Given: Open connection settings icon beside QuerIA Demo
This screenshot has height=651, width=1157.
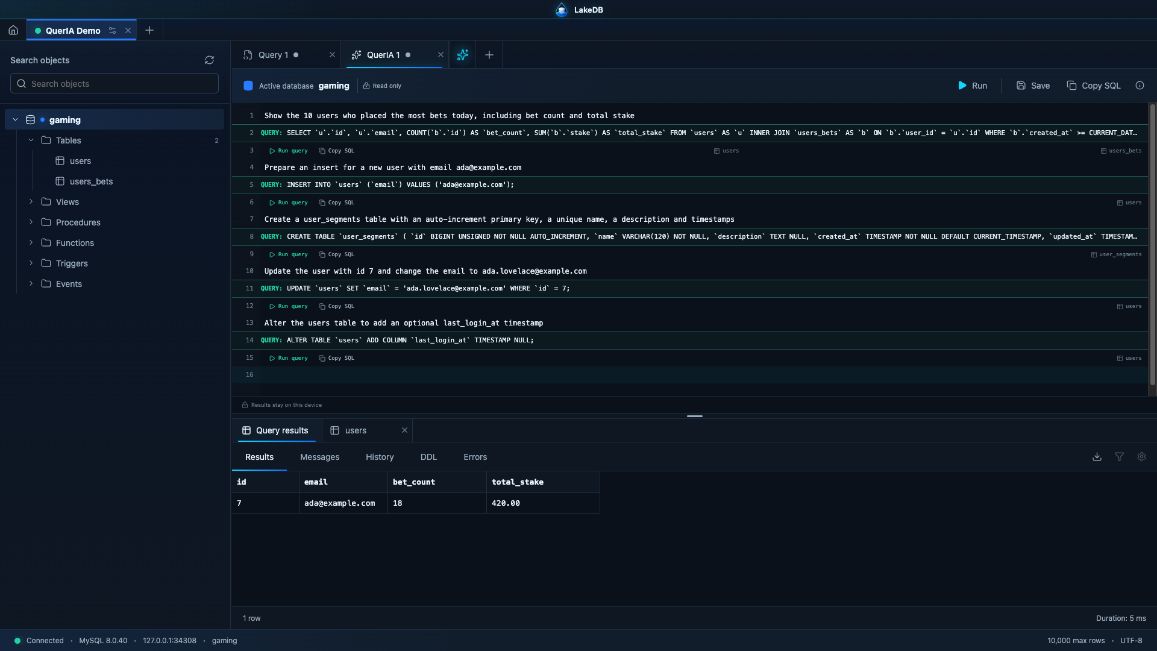Looking at the screenshot, I should (x=112, y=30).
